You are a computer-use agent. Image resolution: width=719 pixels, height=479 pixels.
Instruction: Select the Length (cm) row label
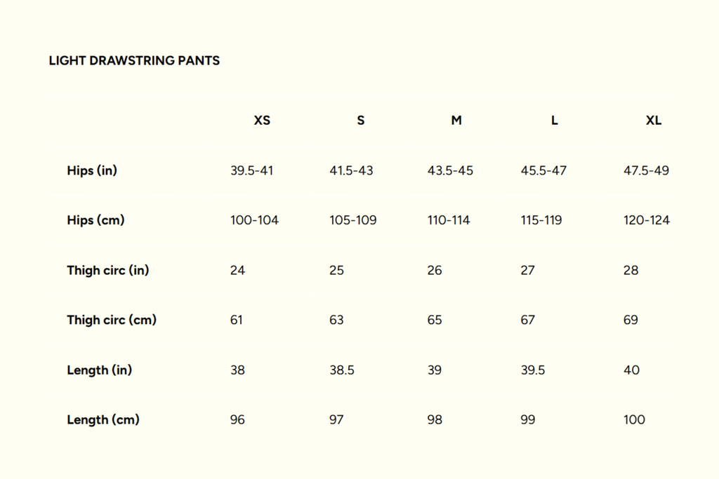[103, 419]
